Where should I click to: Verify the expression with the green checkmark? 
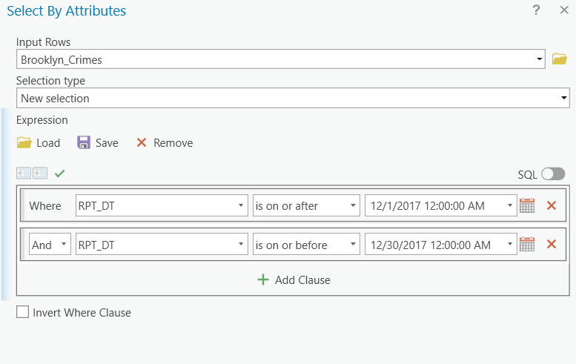(x=59, y=173)
